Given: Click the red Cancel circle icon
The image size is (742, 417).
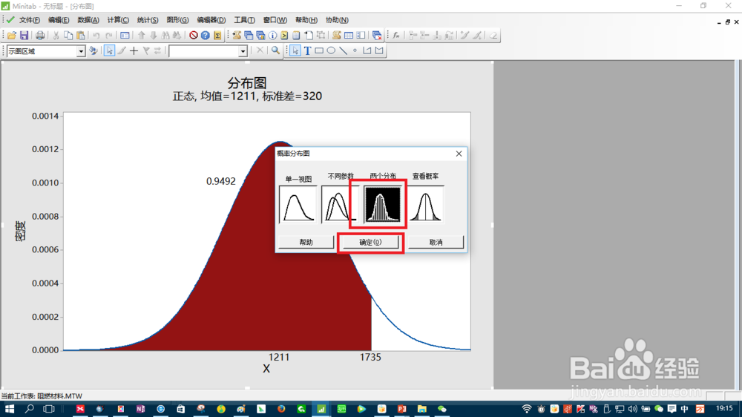Looking at the screenshot, I should pos(193,36).
